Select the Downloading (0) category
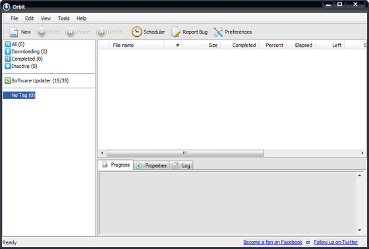The width and height of the screenshot is (369, 249). pos(26,51)
